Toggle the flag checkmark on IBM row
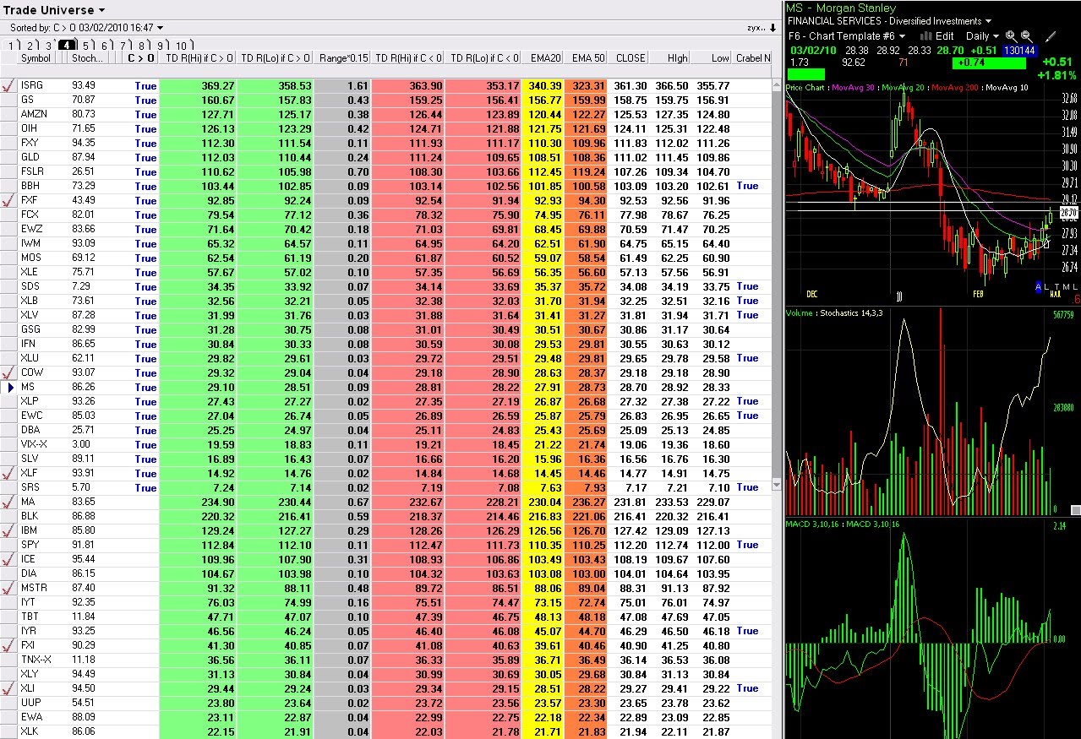The width and height of the screenshot is (1081, 739). coord(8,530)
